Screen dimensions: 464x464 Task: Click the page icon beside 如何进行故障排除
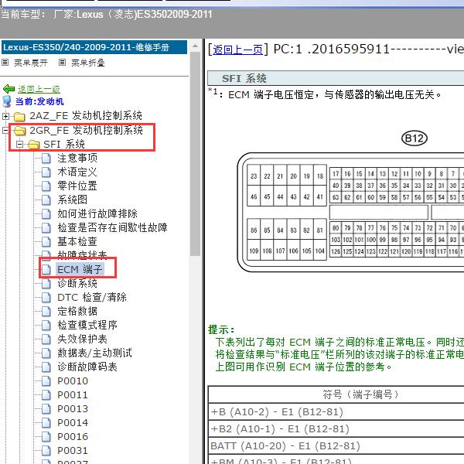46,214
